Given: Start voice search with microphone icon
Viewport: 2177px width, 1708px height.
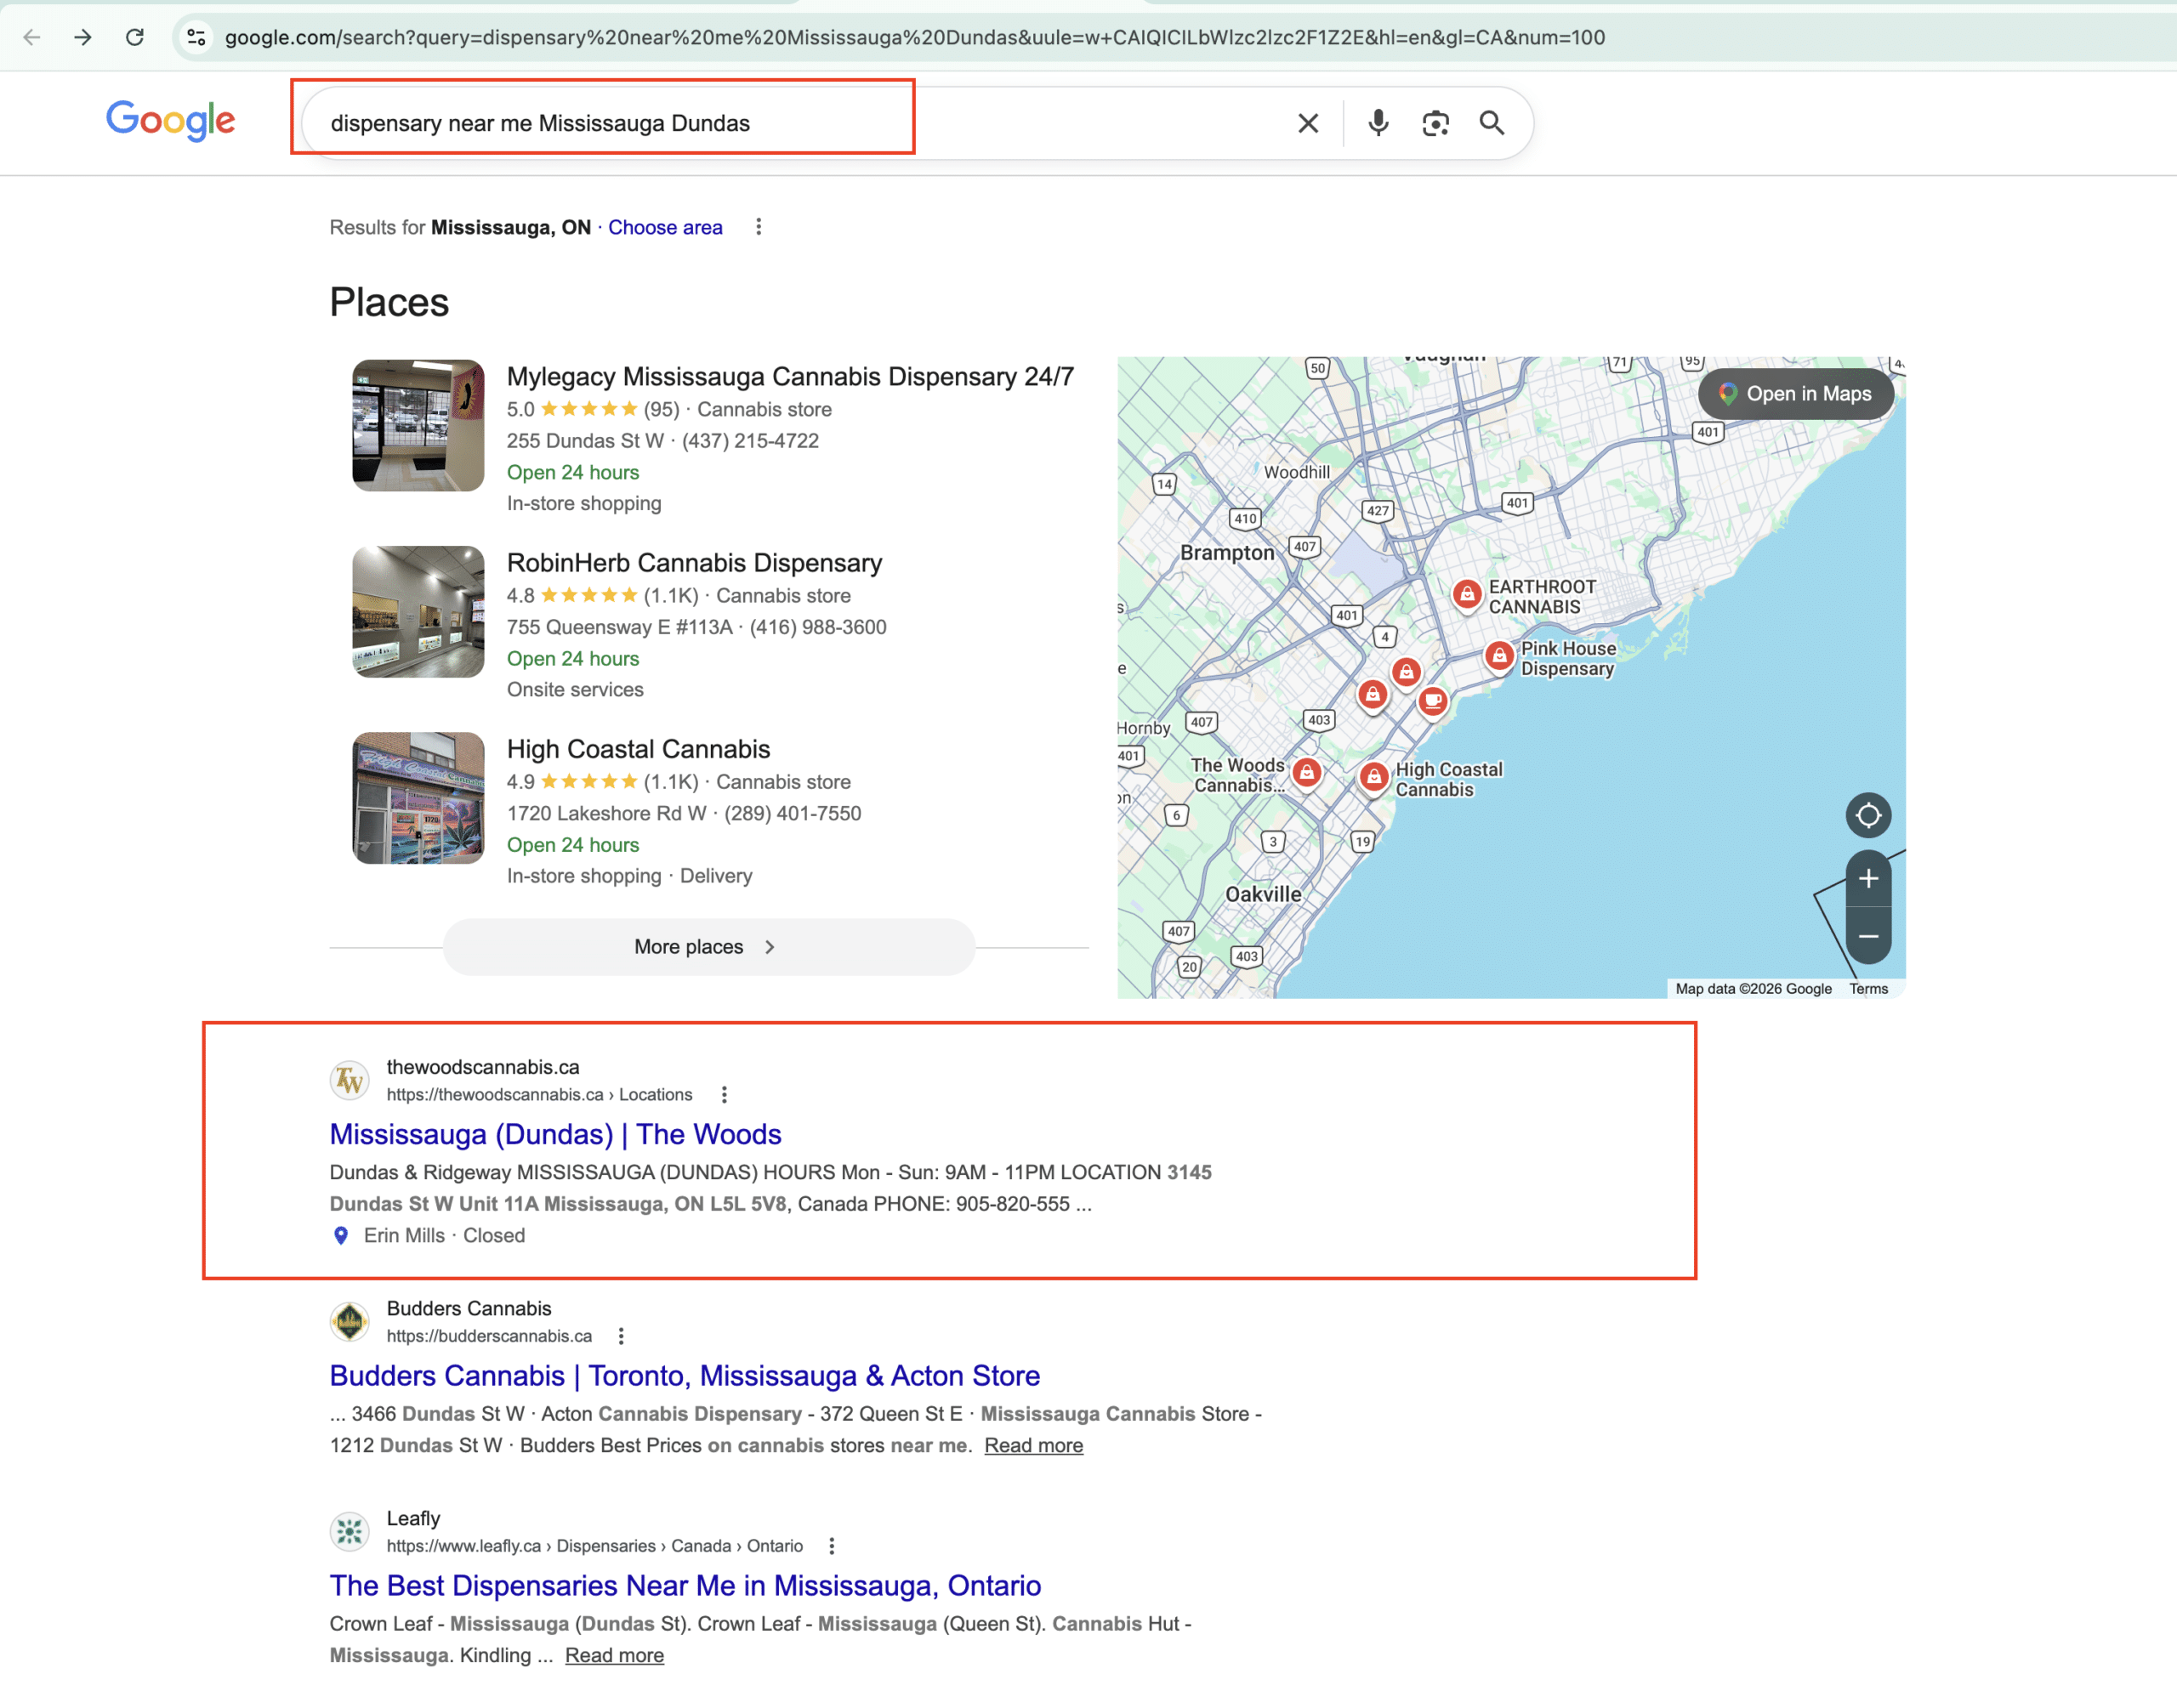Looking at the screenshot, I should 1378,122.
